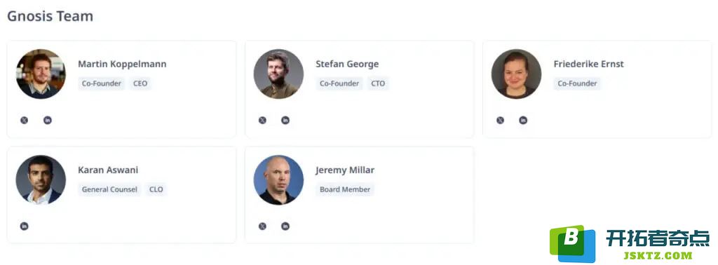Select Friederike Ernst's avatar image
The height and width of the screenshot is (265, 718).
point(517,74)
